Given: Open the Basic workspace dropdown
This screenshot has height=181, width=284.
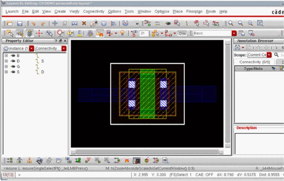Looking at the screenshot, I should point(234,33).
